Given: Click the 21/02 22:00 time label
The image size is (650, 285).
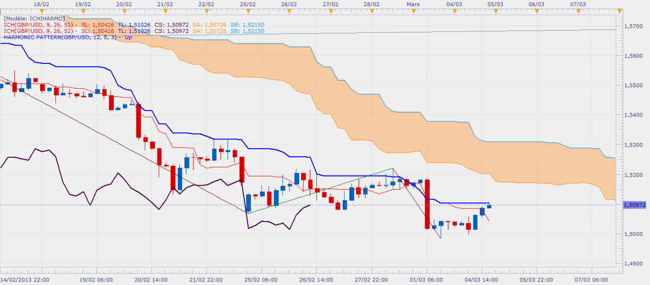Looking at the screenshot, I should pyautogui.click(x=207, y=280).
